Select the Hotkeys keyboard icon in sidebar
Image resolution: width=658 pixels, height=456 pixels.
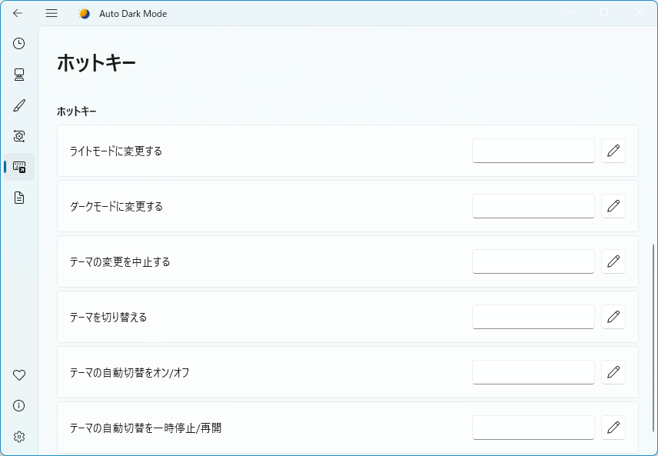point(19,167)
